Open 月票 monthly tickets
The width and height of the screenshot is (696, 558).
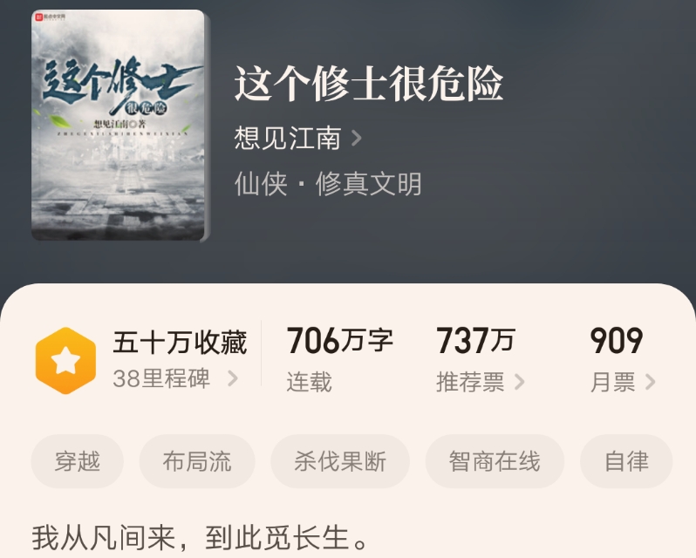pos(612,382)
